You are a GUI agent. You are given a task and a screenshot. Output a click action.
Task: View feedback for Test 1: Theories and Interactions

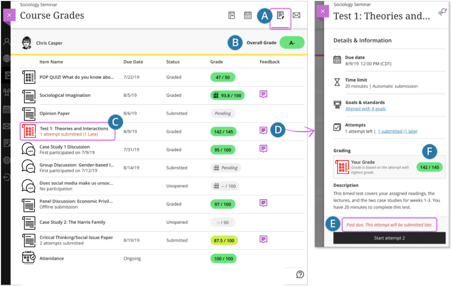click(264, 131)
